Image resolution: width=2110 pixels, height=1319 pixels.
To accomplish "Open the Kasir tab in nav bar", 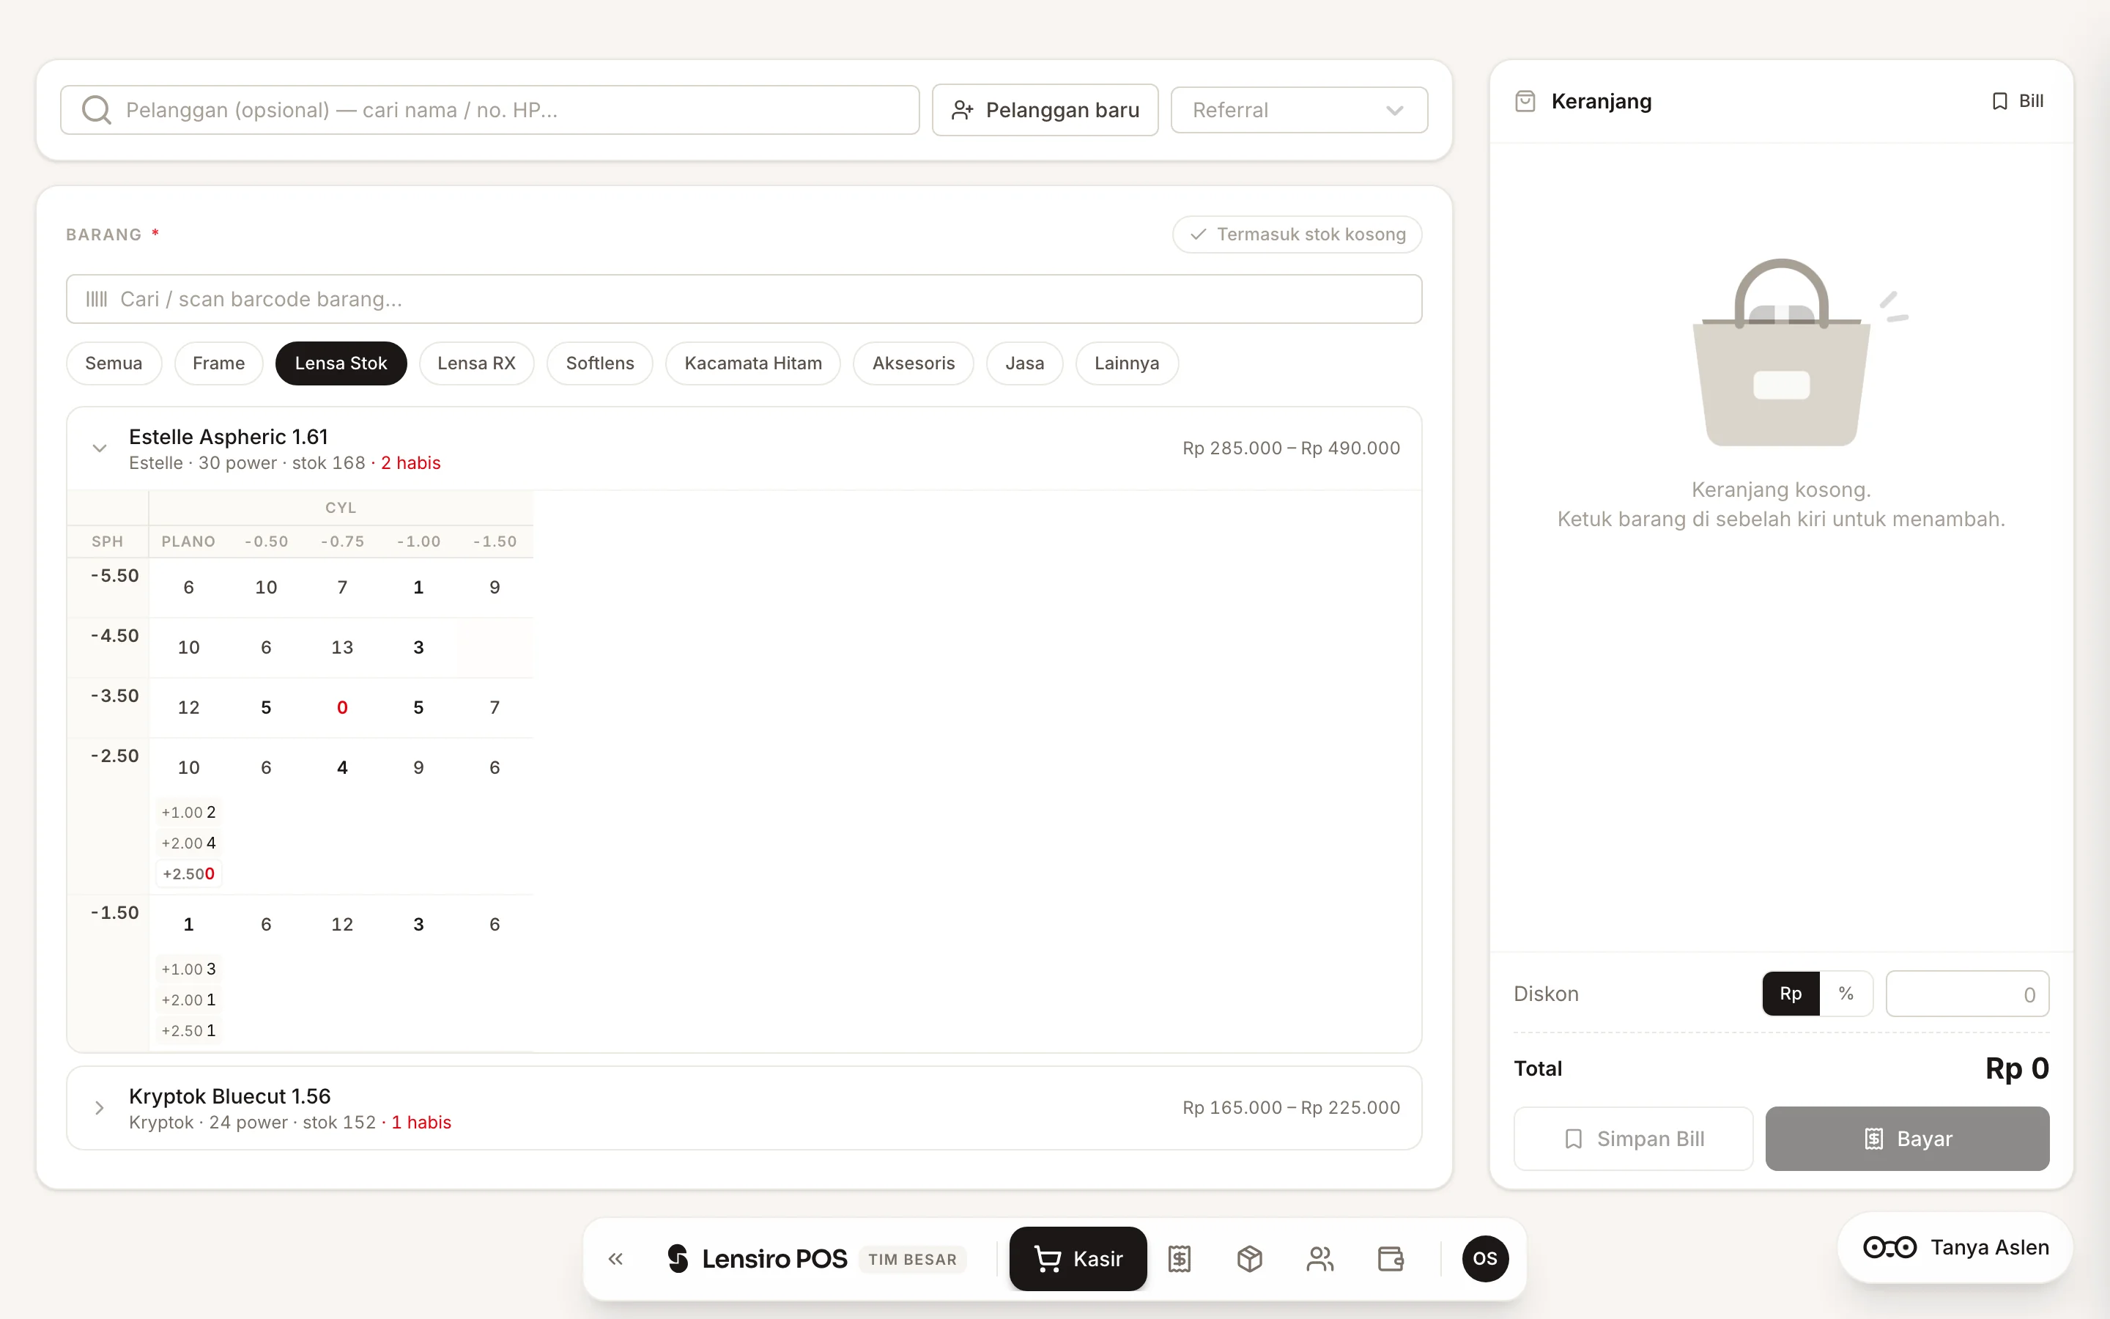I will [1078, 1259].
